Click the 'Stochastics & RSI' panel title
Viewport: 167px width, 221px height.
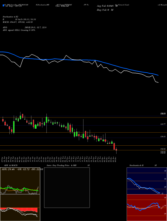[x=143, y=165]
